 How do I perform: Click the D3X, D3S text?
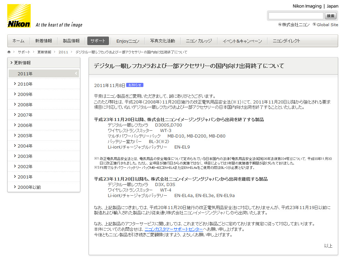click(165, 185)
